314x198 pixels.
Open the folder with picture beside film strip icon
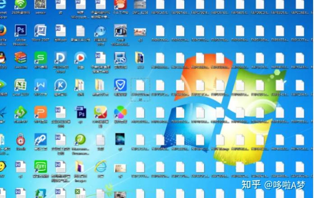[139, 58]
